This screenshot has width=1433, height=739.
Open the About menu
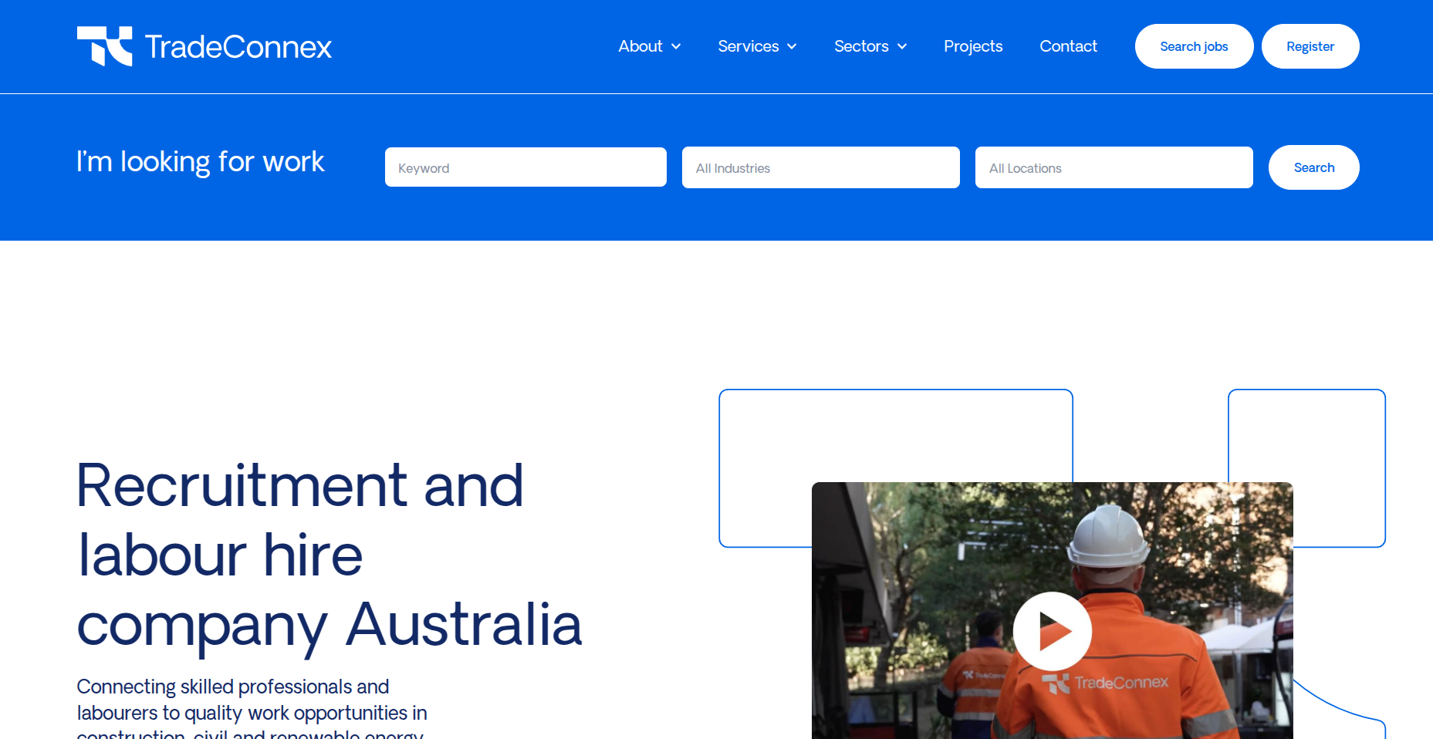pyautogui.click(x=640, y=46)
